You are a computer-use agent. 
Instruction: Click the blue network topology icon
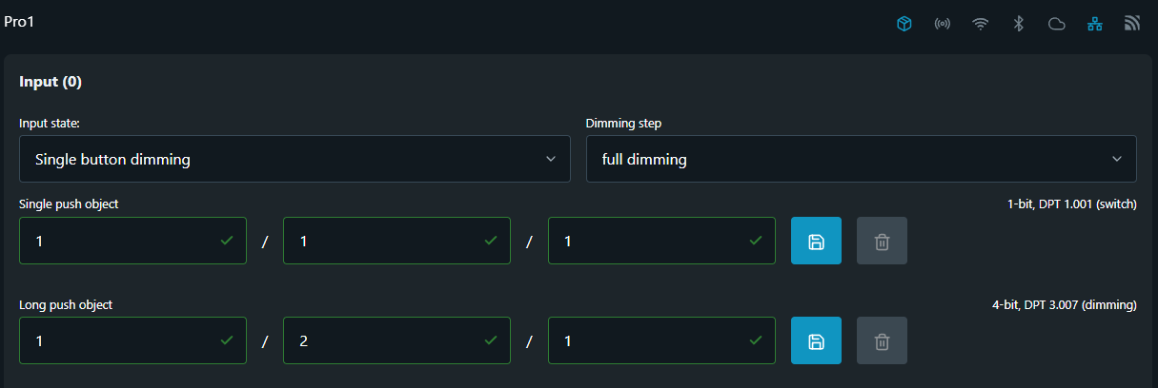click(1095, 24)
